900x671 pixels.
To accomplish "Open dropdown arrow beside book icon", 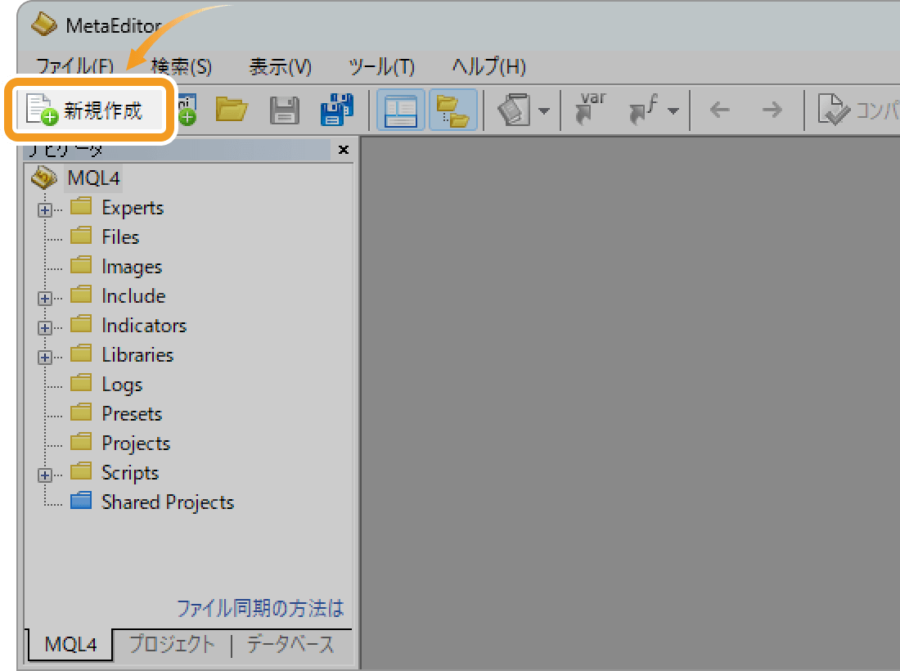I will [x=544, y=110].
